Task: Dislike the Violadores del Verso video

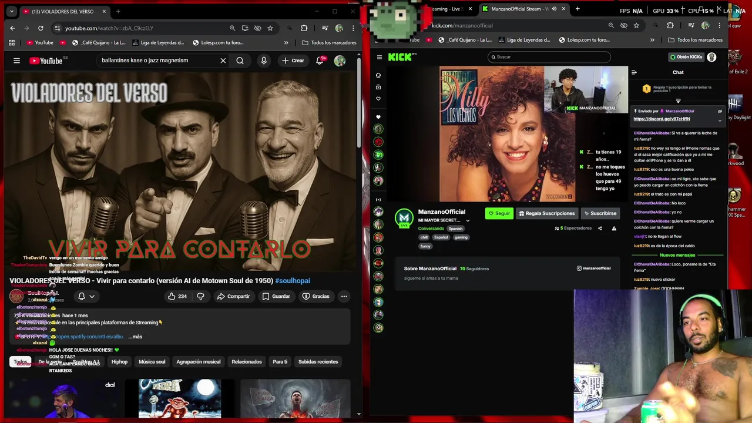Action: coord(200,296)
